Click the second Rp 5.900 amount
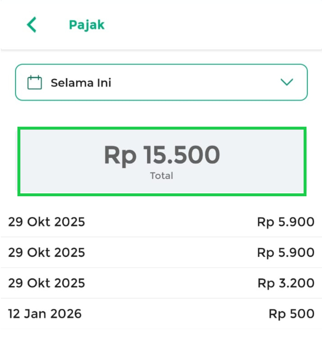Viewport: 322px width, 338px height. pyautogui.click(x=286, y=253)
